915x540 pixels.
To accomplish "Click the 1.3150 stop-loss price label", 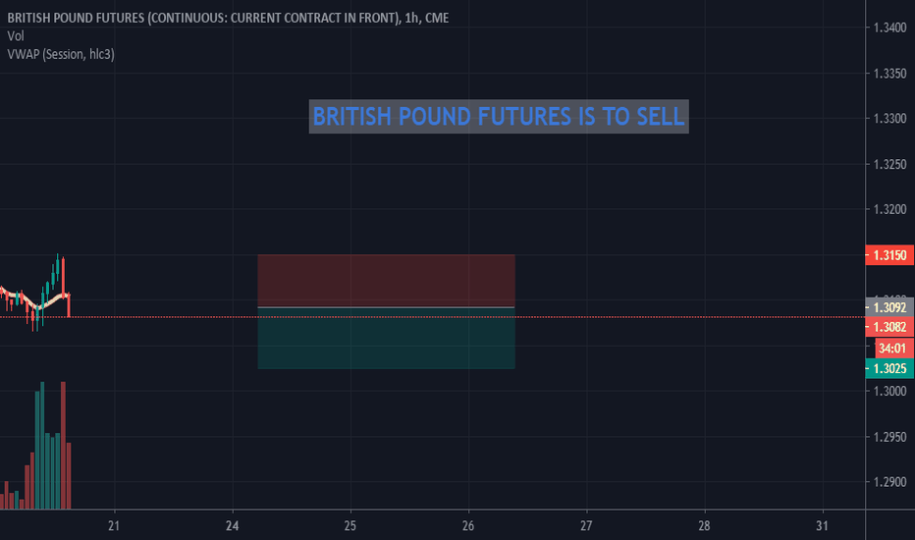I will point(889,255).
